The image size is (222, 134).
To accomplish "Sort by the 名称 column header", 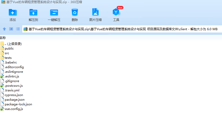I will tap(3, 38).
